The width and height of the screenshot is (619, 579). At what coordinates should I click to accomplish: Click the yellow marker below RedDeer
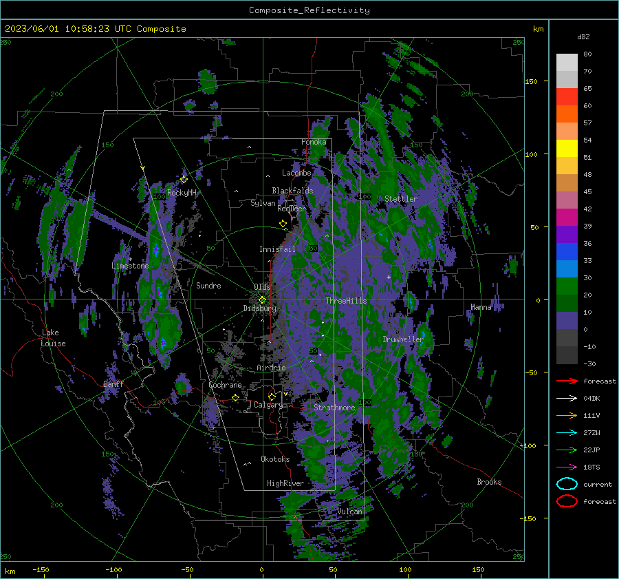283,224
